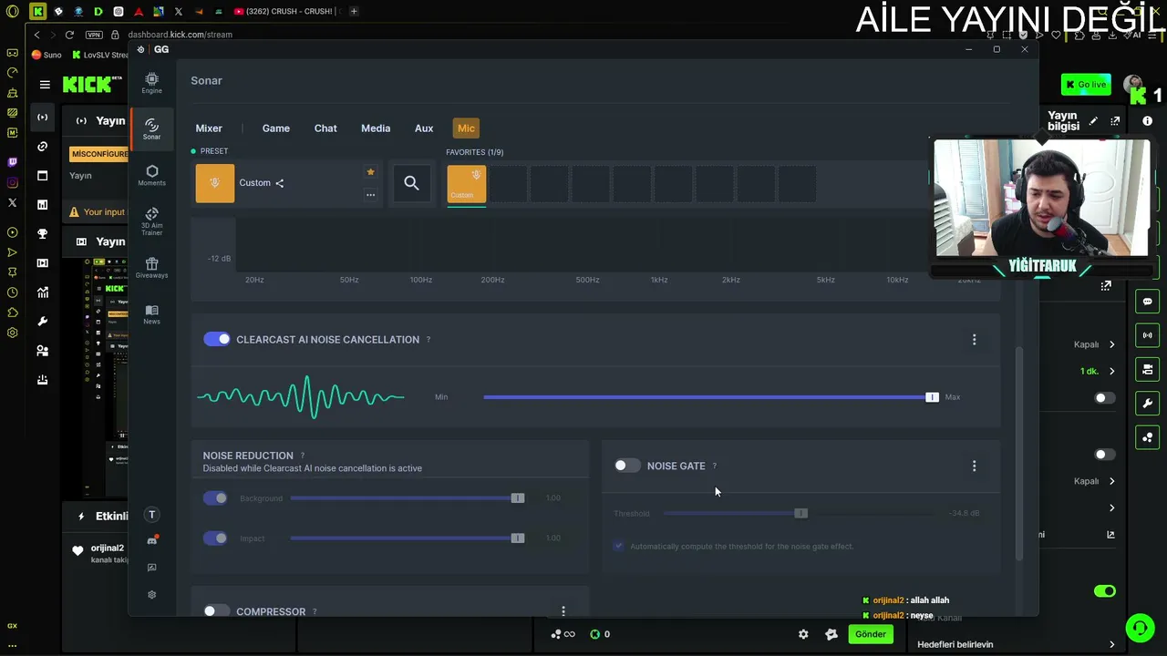The height and width of the screenshot is (656, 1167).
Task: Click the Sonar window vertical scrollbar
Action: click(x=1019, y=453)
